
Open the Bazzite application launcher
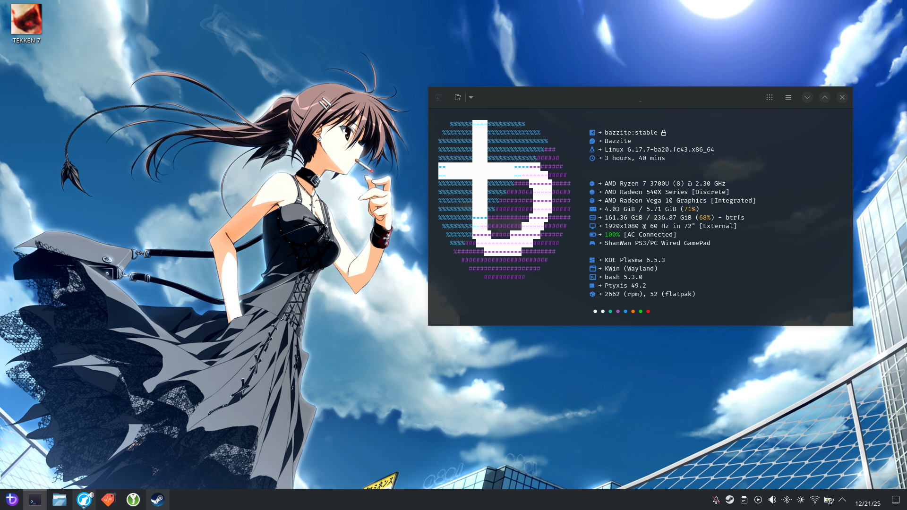click(12, 499)
